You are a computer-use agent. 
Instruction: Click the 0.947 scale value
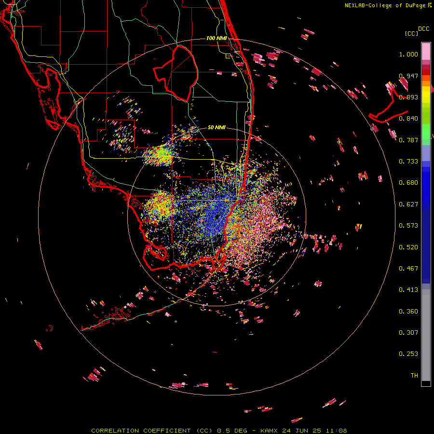coord(408,76)
